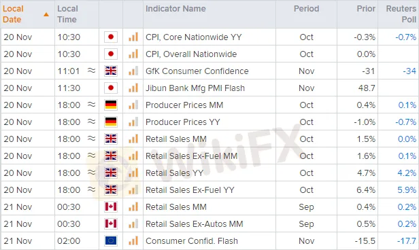
Task: Click Japan flag icon for CPI Core Nationwide
Action: (x=111, y=37)
